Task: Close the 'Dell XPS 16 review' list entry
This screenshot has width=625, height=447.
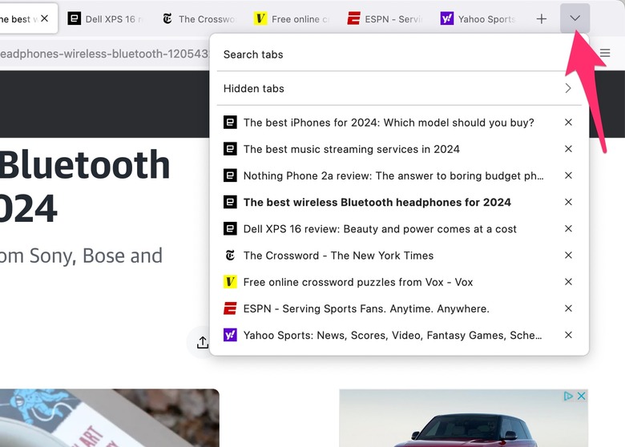Action: pos(569,228)
